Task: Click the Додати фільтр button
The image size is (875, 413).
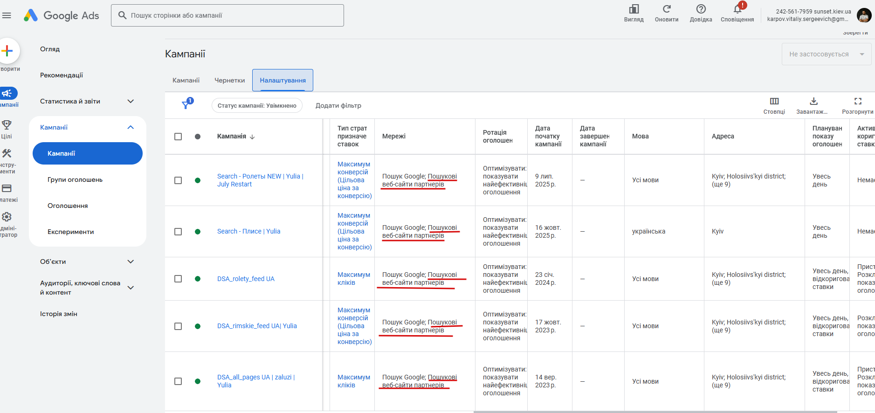Action: click(x=338, y=105)
